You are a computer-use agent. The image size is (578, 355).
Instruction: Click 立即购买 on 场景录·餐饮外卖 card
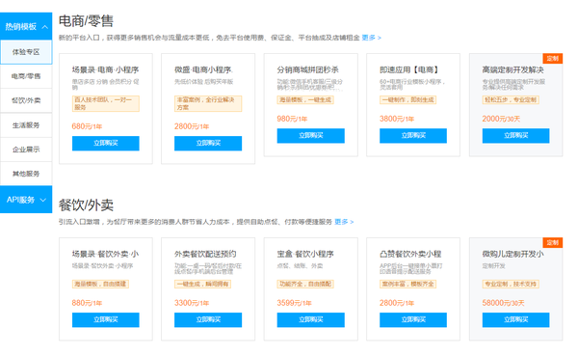tap(106, 320)
